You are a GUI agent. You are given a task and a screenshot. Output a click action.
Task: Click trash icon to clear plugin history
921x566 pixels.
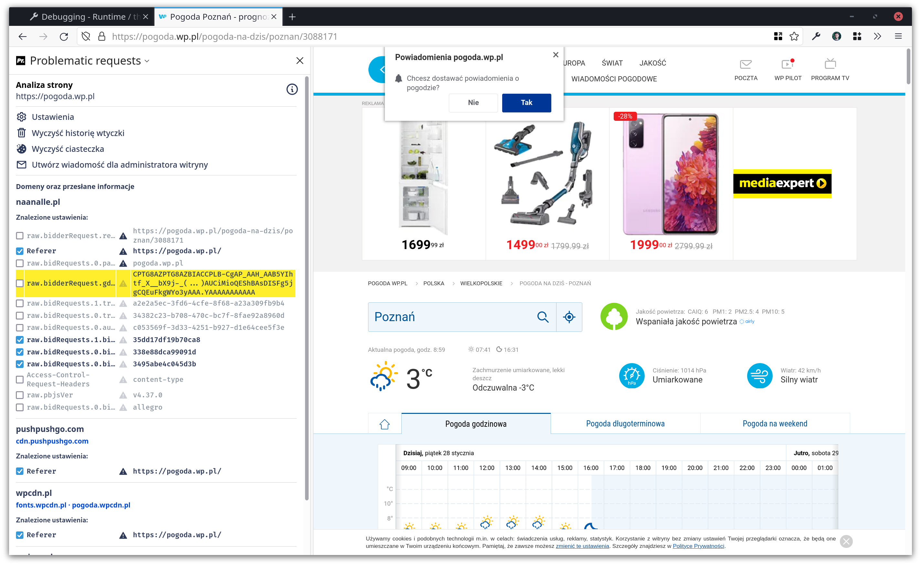click(21, 133)
